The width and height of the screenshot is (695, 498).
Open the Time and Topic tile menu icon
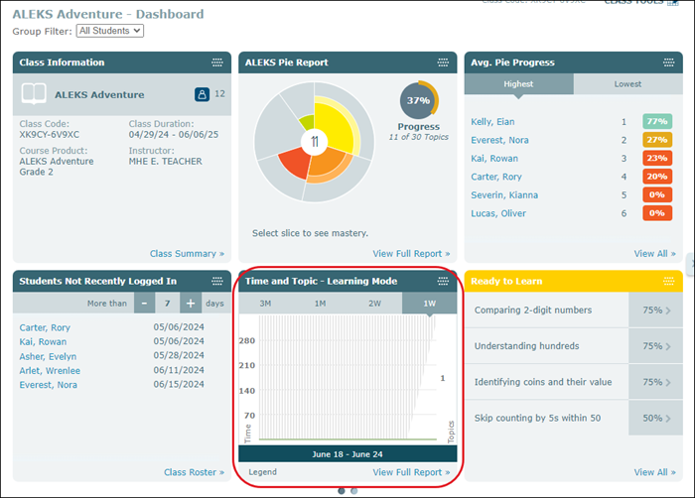(x=442, y=282)
